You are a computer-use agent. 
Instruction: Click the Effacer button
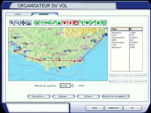[88, 96]
